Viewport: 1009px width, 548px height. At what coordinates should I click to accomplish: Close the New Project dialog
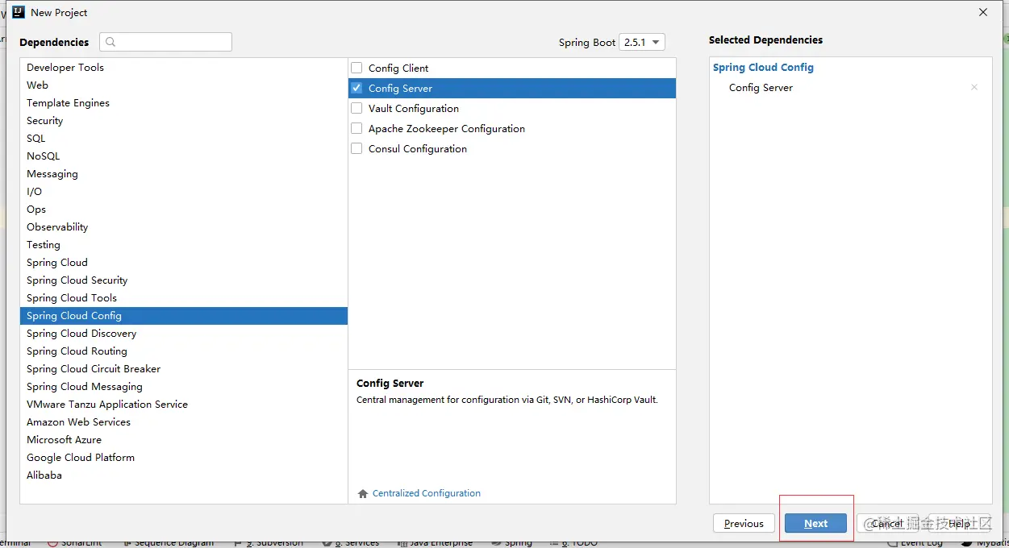pos(983,12)
